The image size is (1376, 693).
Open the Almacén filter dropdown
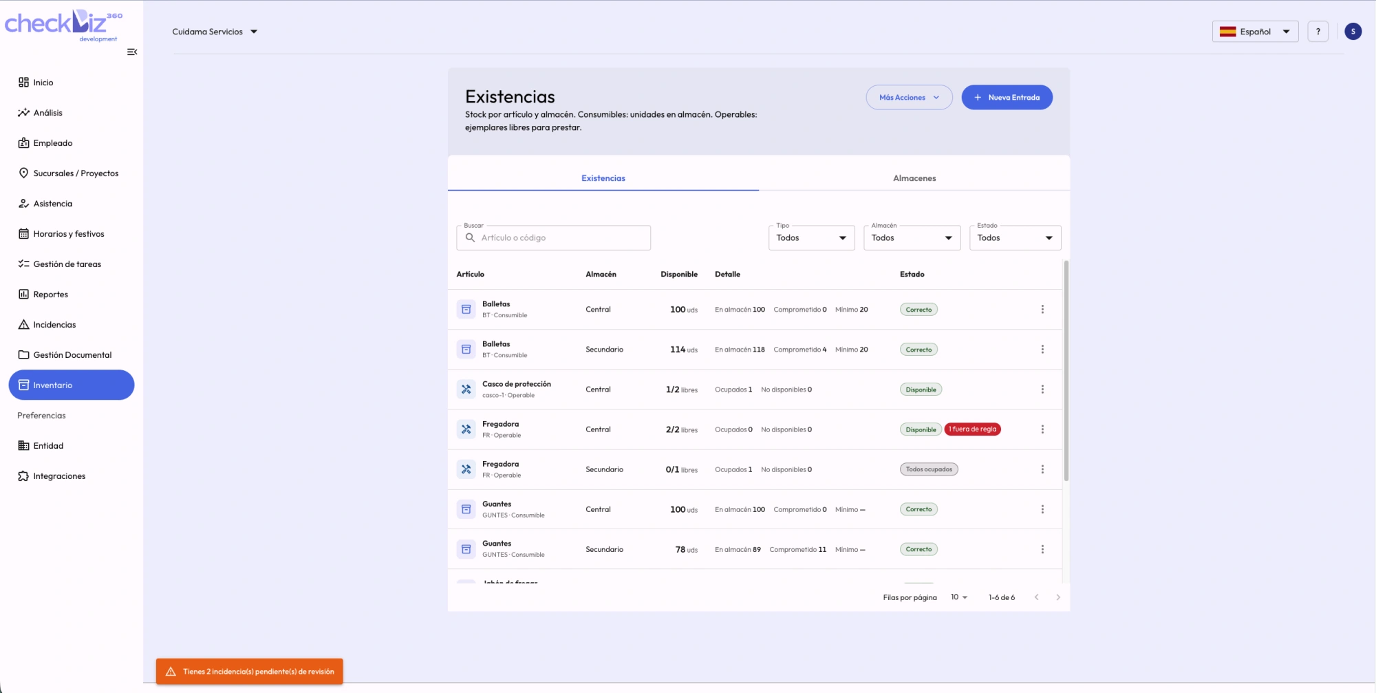tap(912, 238)
